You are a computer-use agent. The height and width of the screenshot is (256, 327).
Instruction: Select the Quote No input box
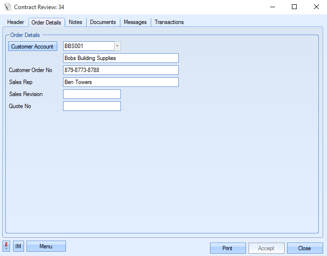click(x=92, y=106)
